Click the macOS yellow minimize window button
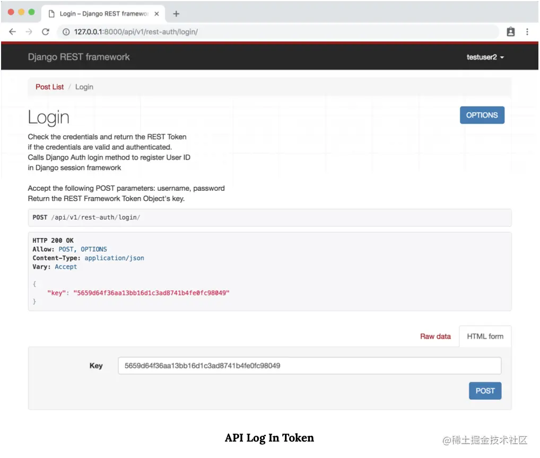 tap(21, 12)
